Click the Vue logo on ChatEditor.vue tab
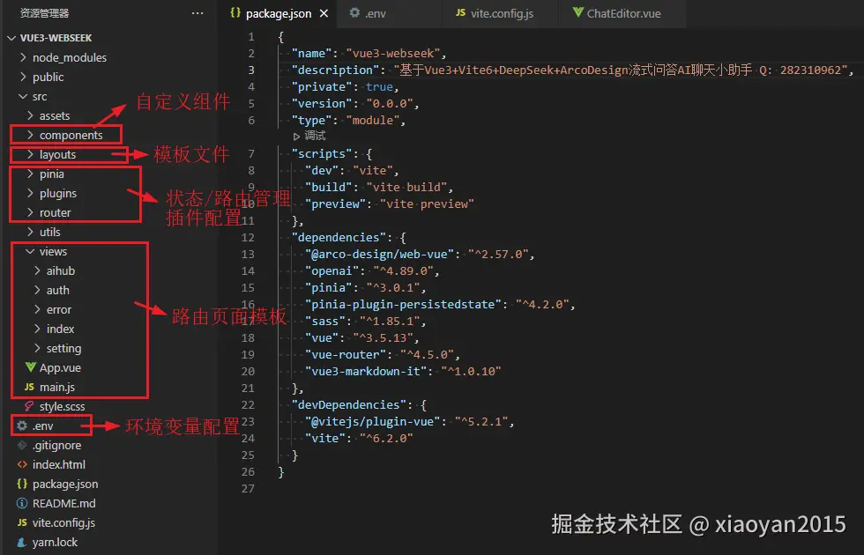The height and width of the screenshot is (555, 864). coord(577,13)
